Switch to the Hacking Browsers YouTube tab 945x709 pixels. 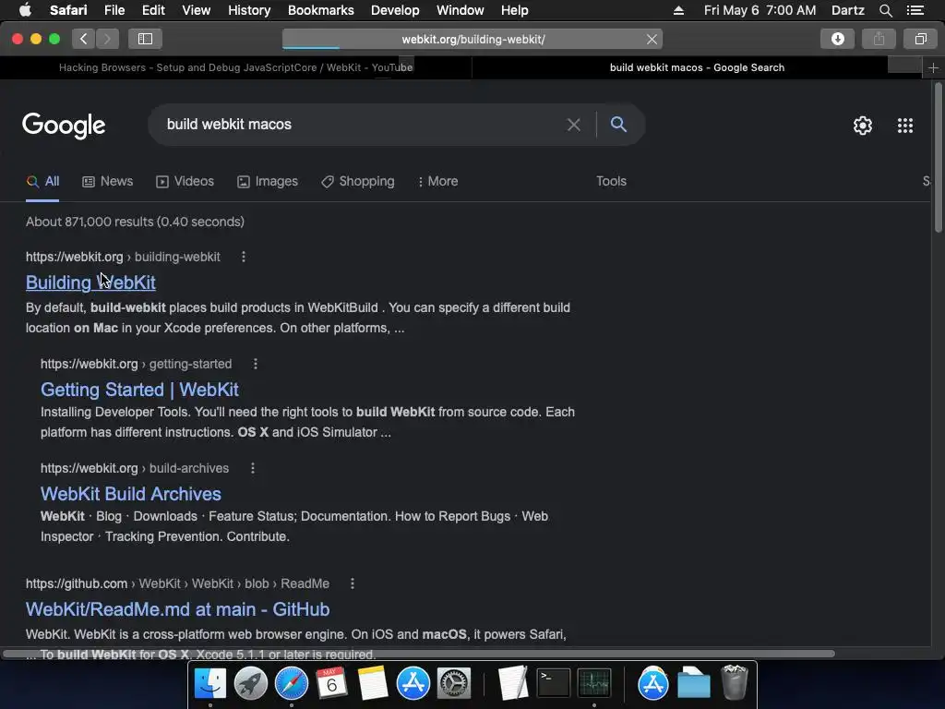235,67
